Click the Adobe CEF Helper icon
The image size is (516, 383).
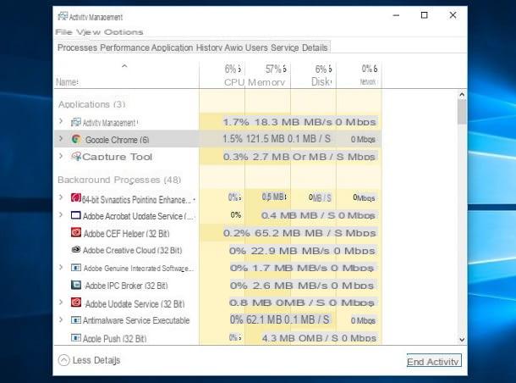(76, 232)
